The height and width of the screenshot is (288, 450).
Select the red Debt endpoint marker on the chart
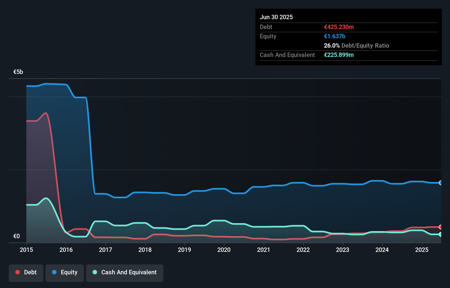(x=440, y=227)
